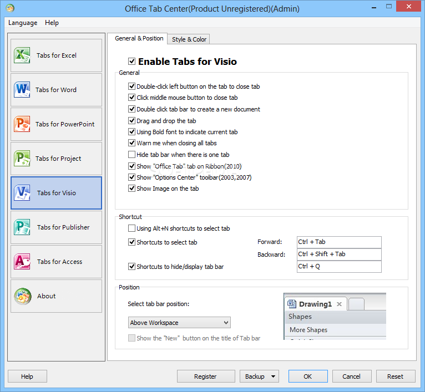This screenshot has width=425, height=392.
Task: Open the Help menu in menu bar
Action: 52,23
